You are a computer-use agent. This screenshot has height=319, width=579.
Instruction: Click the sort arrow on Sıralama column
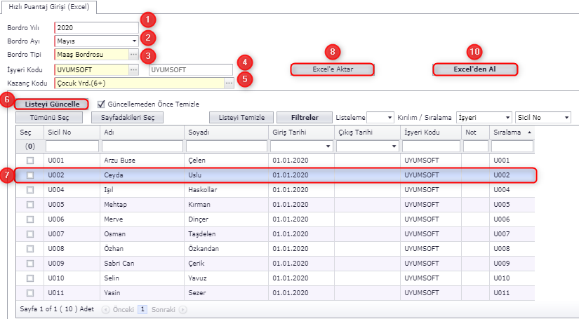528,132
